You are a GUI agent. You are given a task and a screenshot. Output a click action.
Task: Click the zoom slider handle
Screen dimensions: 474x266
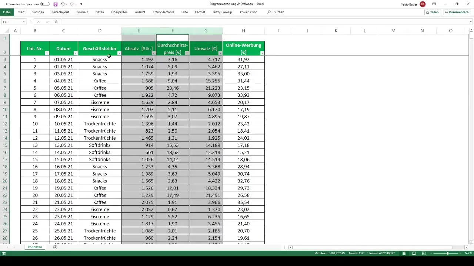pyautogui.click(x=447, y=253)
